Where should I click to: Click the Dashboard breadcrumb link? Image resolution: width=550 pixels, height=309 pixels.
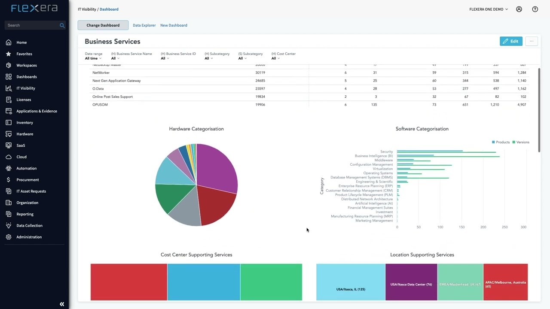pyautogui.click(x=109, y=9)
